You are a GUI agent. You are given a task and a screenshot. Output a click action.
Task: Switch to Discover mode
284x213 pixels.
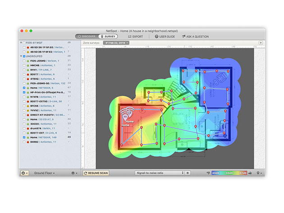pyautogui.click(x=87, y=36)
